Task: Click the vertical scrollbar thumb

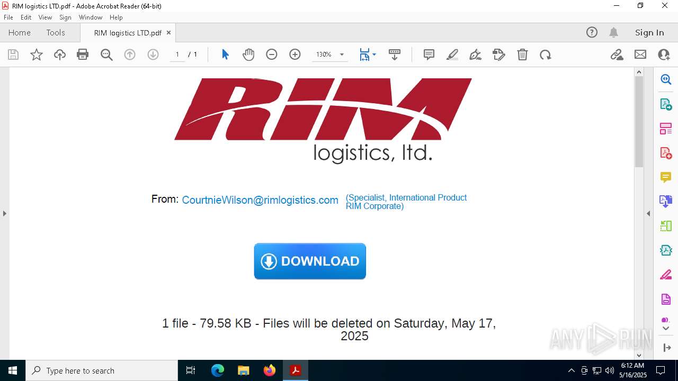Action: [639, 122]
